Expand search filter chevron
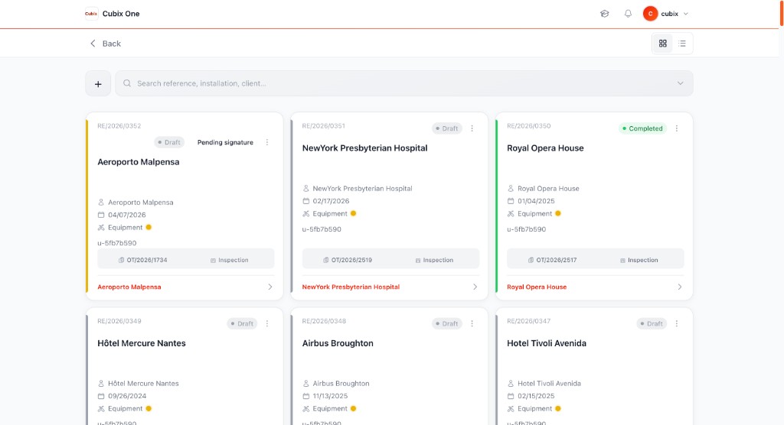Screen dimensions: 784x425 click(681, 83)
